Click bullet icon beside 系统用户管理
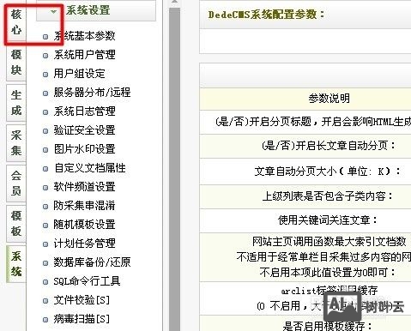411x331 pixels. [45, 56]
